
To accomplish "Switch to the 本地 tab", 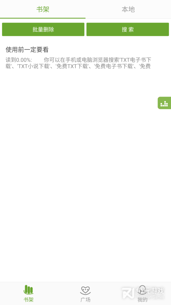I will click(128, 9).
